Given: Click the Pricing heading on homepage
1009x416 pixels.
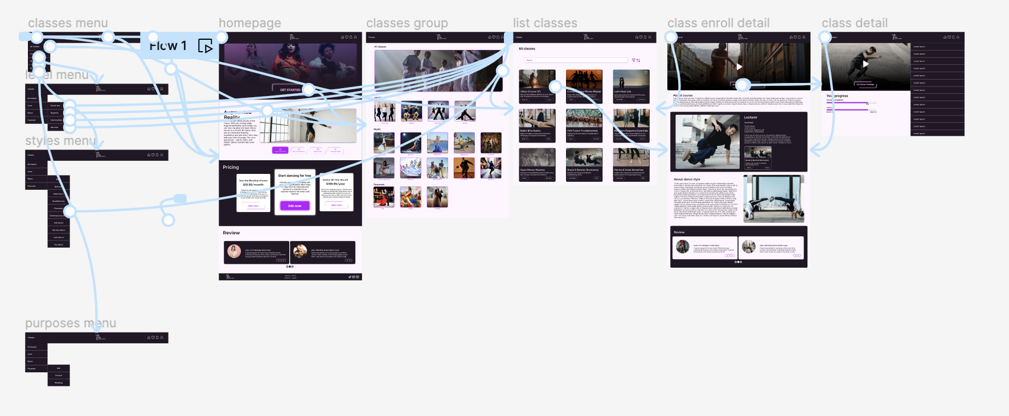Looking at the screenshot, I should pyautogui.click(x=231, y=167).
